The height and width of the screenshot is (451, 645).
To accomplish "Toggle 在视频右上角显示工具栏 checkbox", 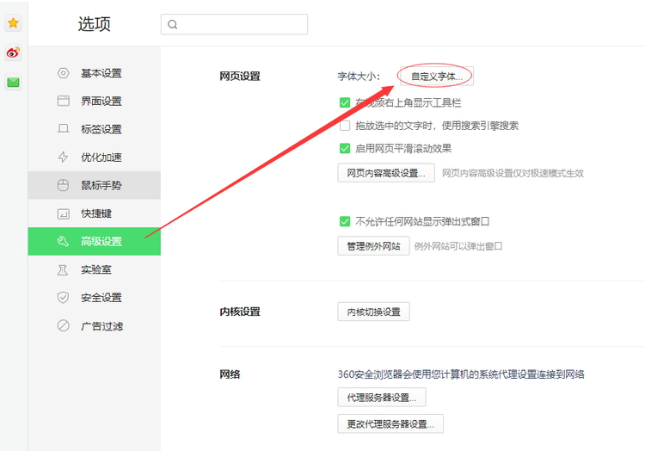I will pos(345,102).
